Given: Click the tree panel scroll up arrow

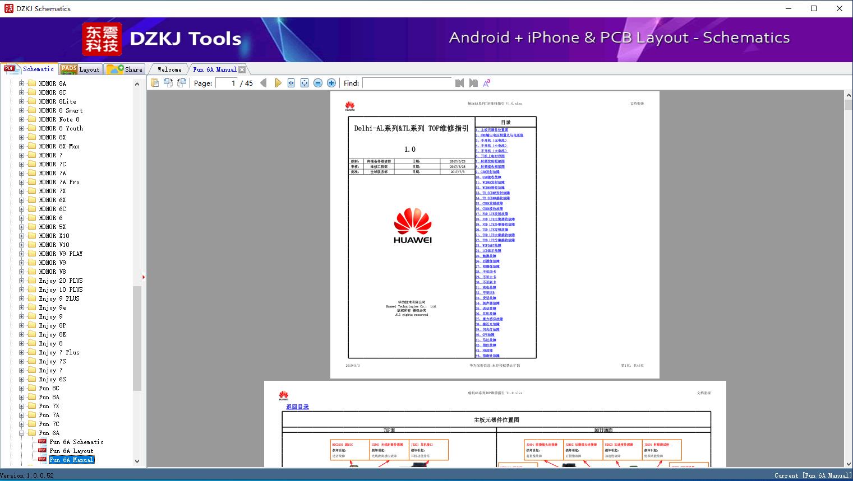Looking at the screenshot, I should [x=137, y=84].
